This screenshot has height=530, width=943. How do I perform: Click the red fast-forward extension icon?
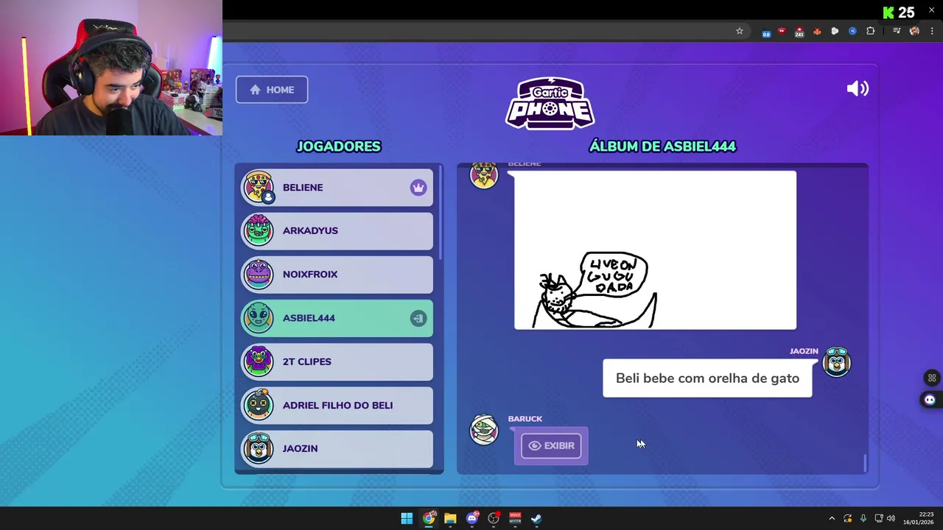(x=782, y=31)
